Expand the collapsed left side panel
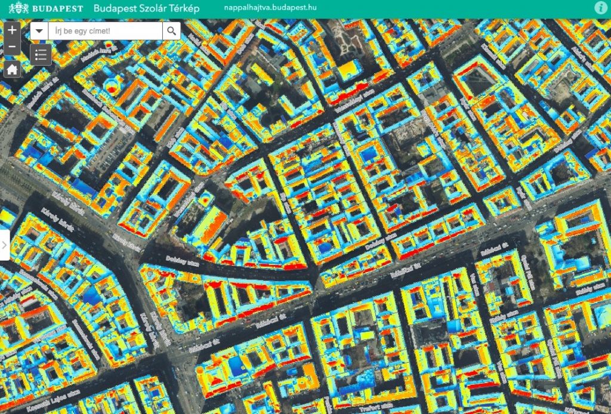The image size is (611, 414). [5, 245]
